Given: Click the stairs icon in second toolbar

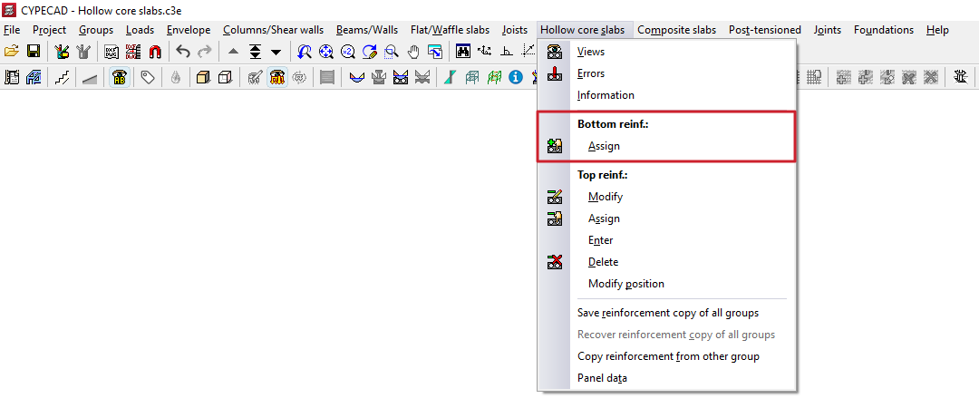Looking at the screenshot, I should (62, 77).
